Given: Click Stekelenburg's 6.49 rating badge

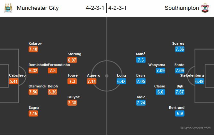Looking at the screenshot, I should 200,81.
